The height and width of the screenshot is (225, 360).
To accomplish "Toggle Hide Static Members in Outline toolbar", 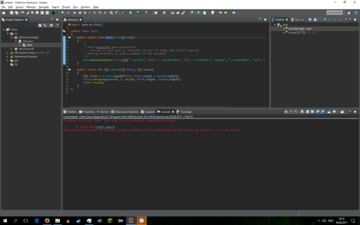I will pos(329,20).
